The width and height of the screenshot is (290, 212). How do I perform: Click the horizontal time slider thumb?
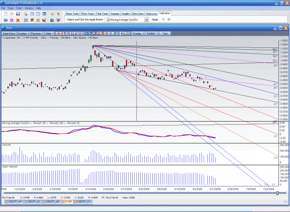pyautogui.click(x=277, y=193)
